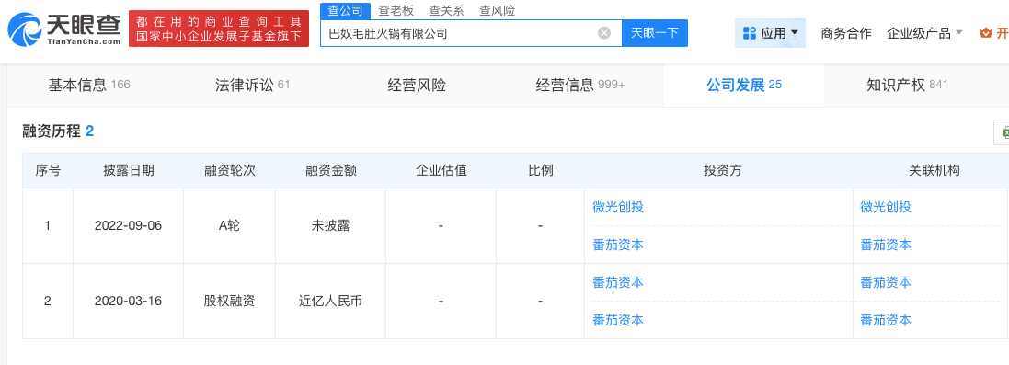This screenshot has height=365, width=1009.
Task: Select the 近亿人民币 amount cell
Action: pyautogui.click(x=331, y=302)
